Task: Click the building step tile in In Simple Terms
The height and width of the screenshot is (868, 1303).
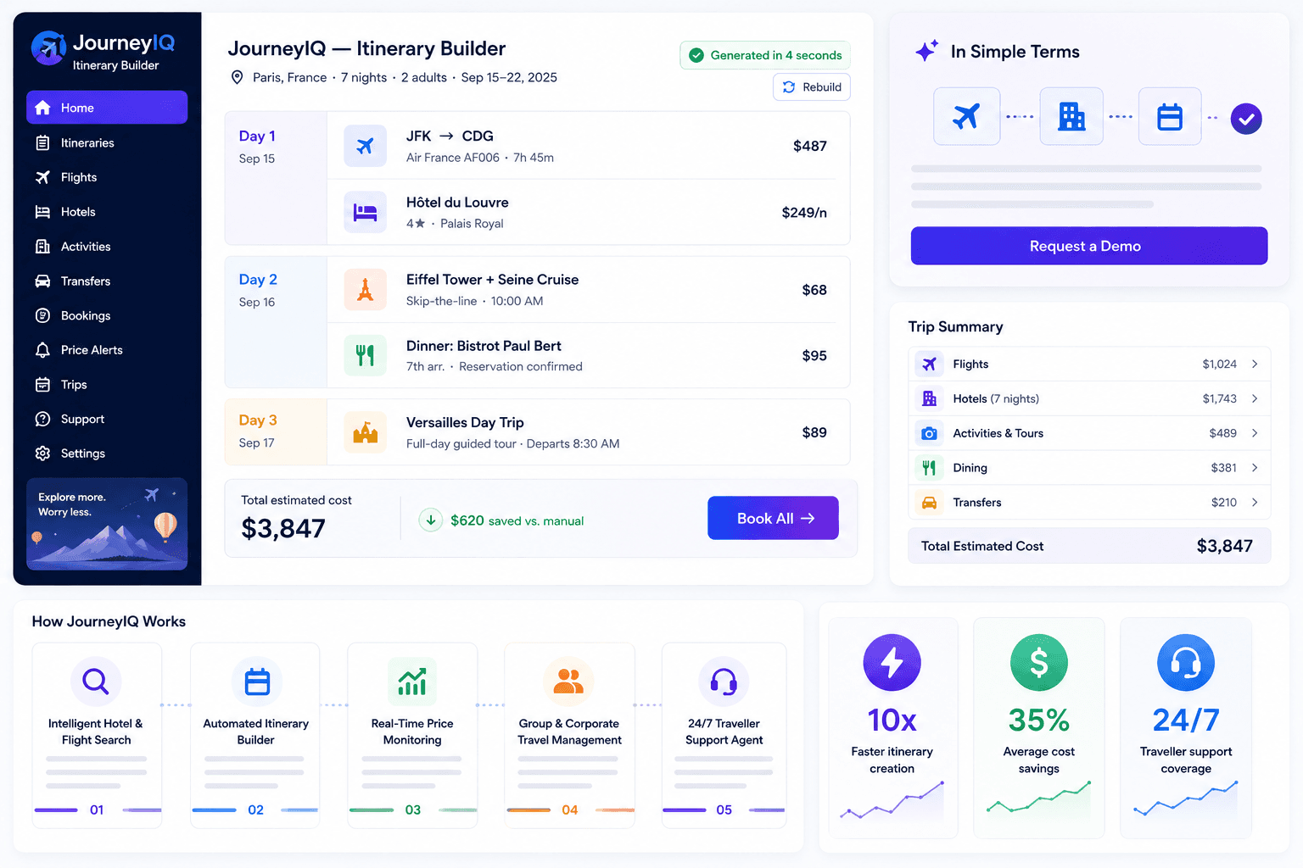Action: 1071,116
